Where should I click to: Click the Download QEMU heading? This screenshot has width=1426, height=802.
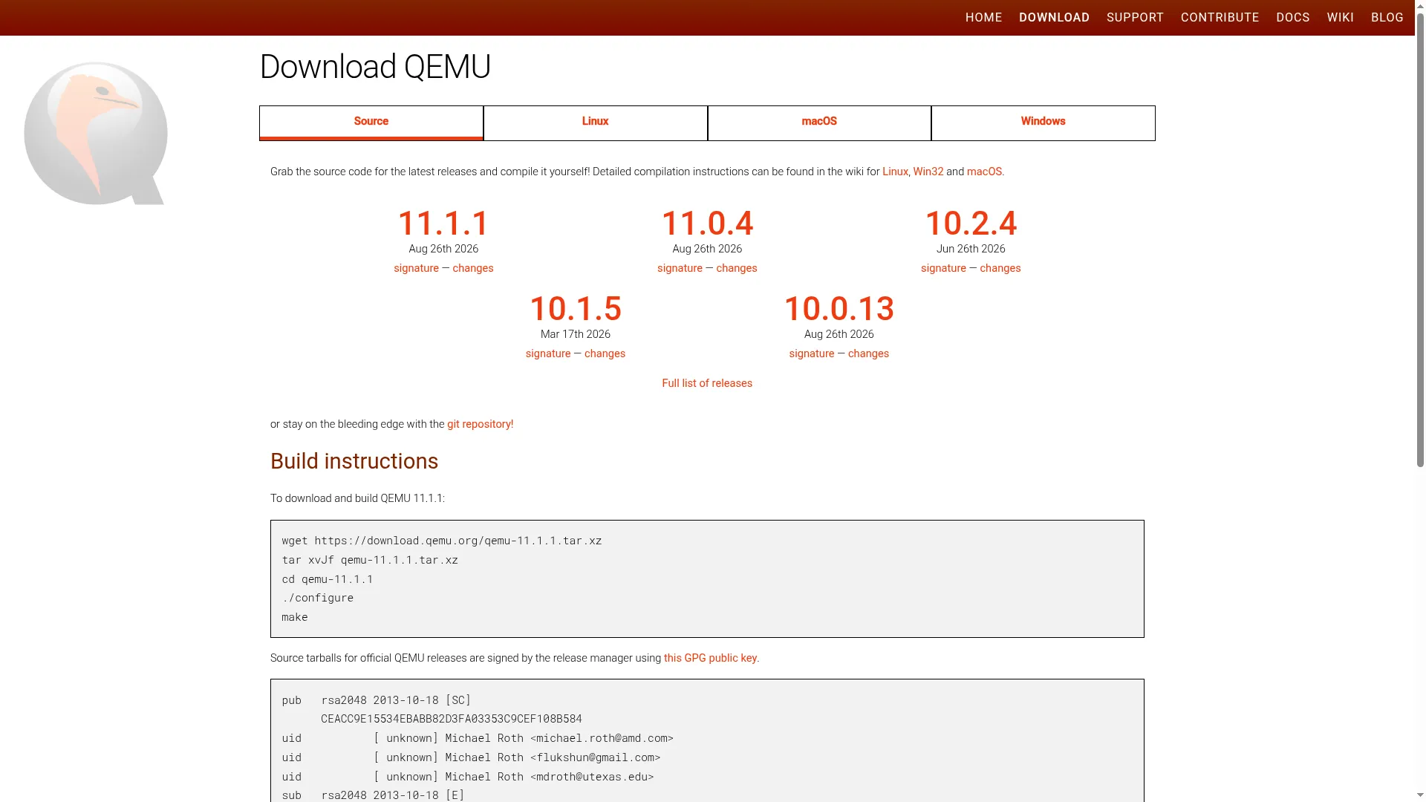pyautogui.click(x=375, y=67)
